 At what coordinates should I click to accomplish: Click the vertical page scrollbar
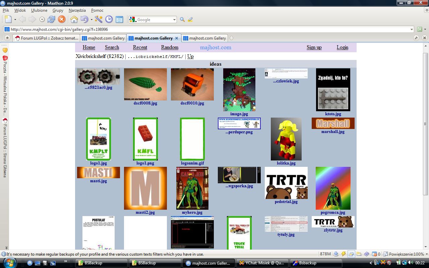(x=426, y=124)
